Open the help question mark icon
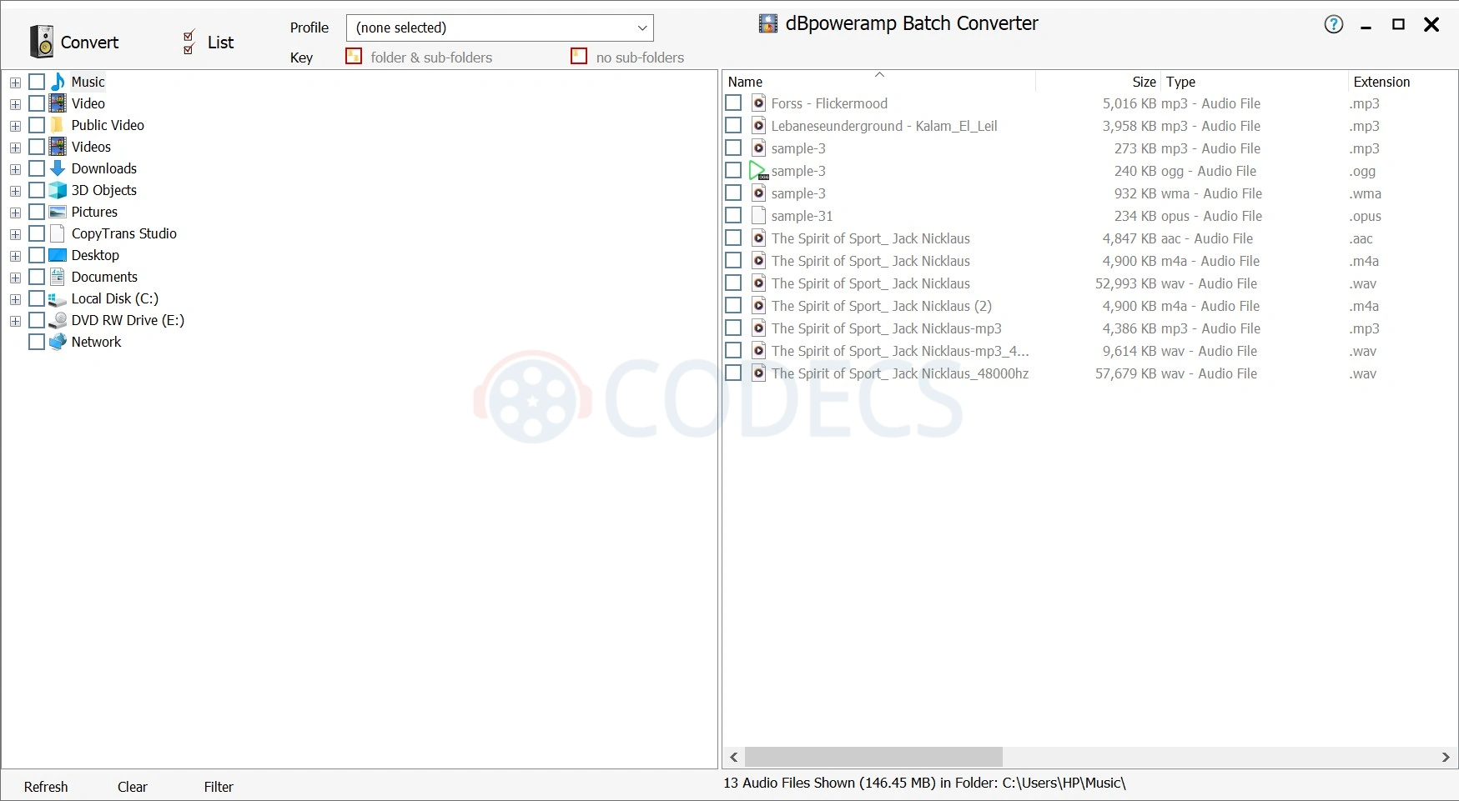 click(1334, 25)
